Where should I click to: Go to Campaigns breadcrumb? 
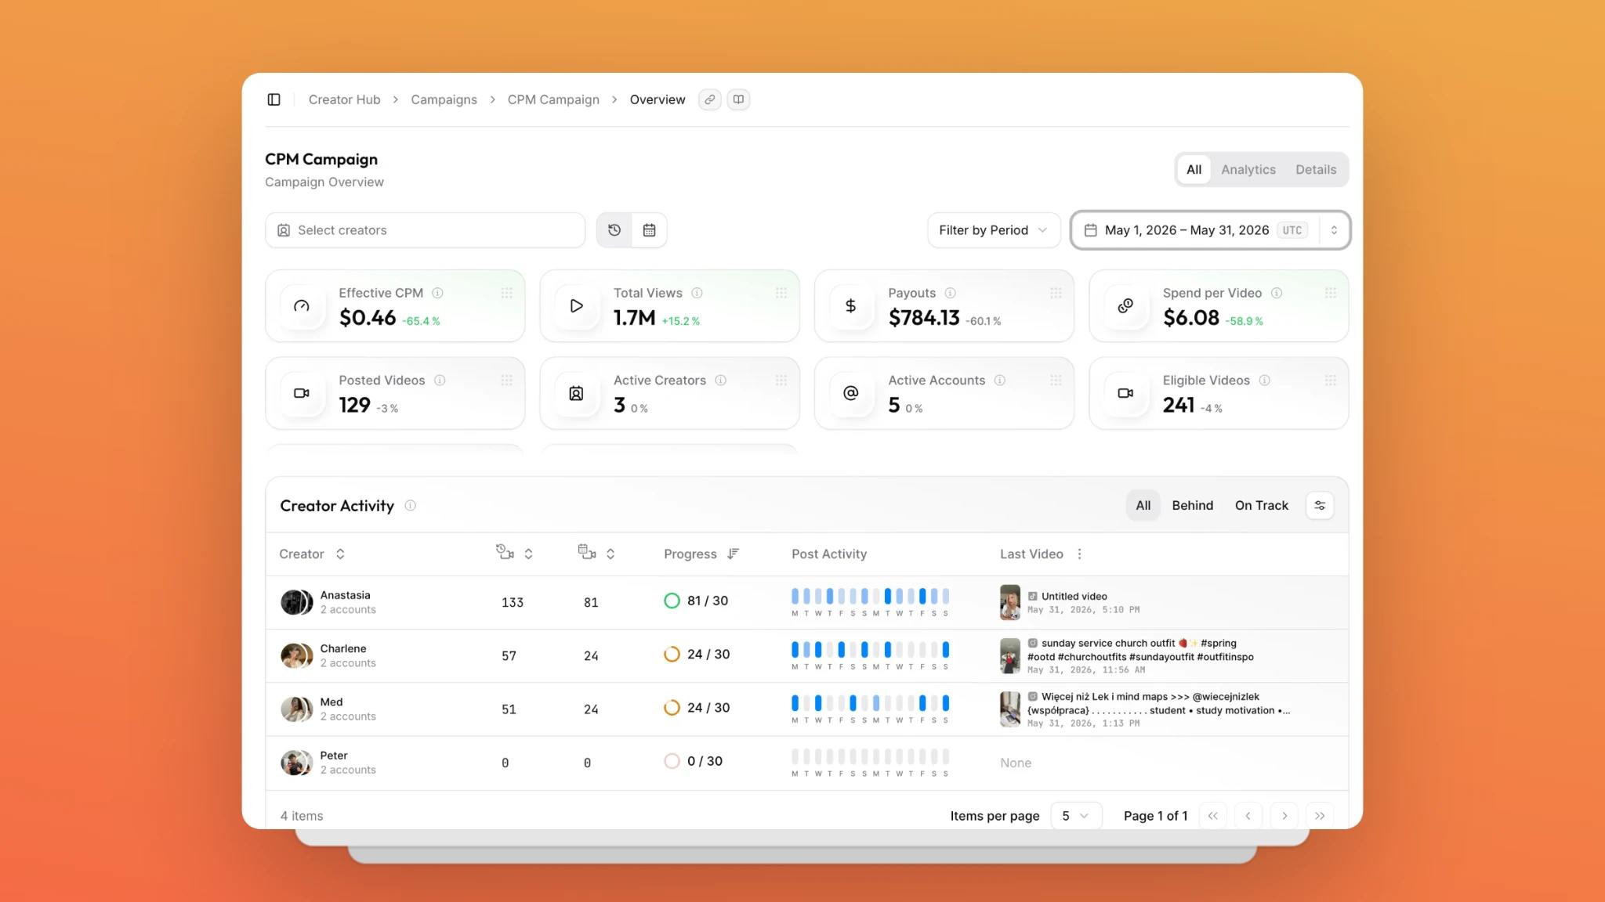pyautogui.click(x=444, y=99)
